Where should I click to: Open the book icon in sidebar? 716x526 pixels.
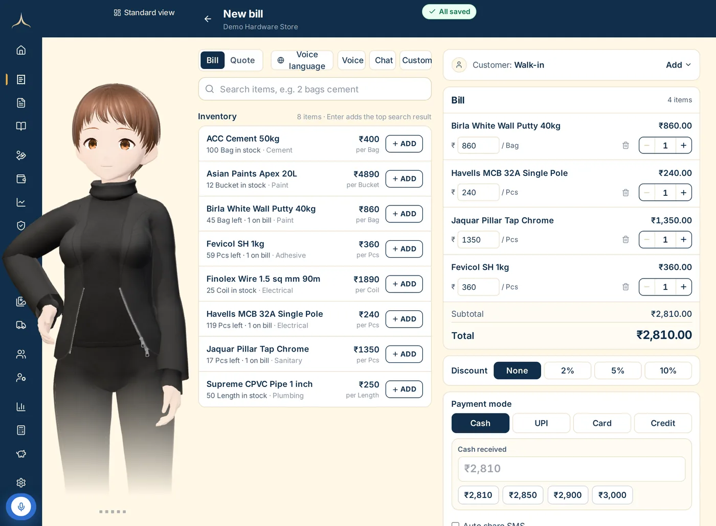(21, 126)
